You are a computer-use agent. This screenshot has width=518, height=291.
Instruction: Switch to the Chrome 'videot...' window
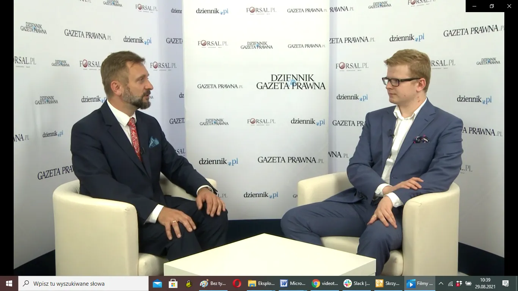[x=325, y=283]
